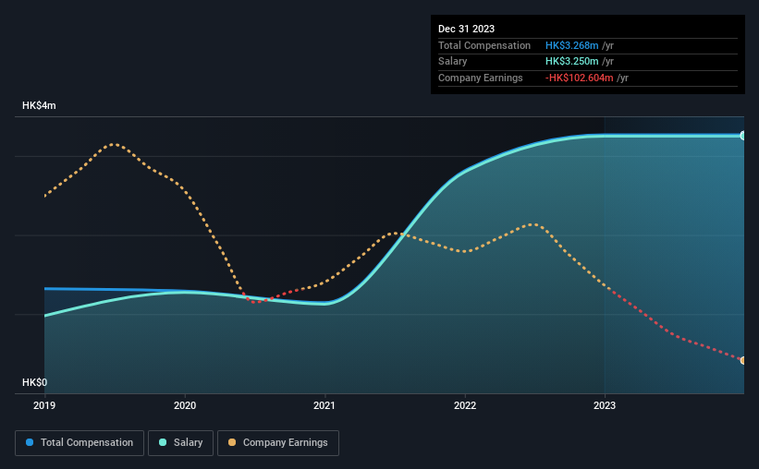The width and height of the screenshot is (759, 469).
Task: Click the HK$3.250m salary value
Action: click(571, 62)
